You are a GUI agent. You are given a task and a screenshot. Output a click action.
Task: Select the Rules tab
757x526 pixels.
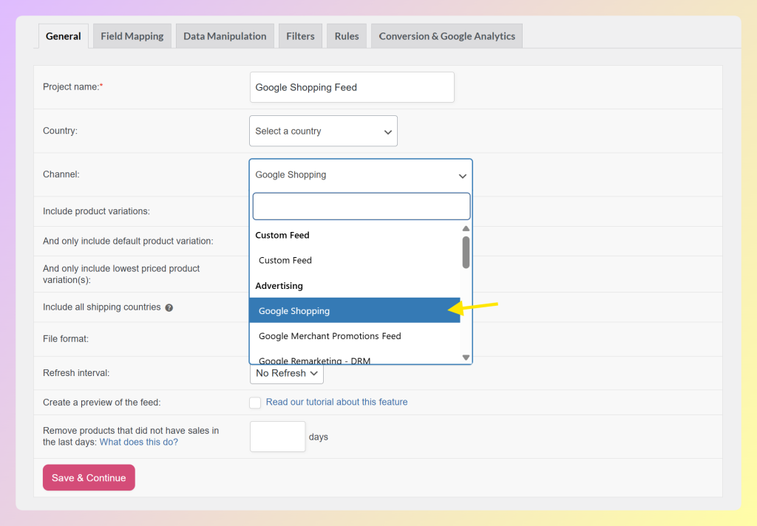[x=347, y=36]
